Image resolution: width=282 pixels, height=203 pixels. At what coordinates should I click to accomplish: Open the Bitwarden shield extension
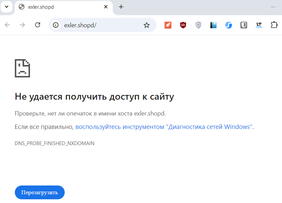pyautogui.click(x=244, y=25)
